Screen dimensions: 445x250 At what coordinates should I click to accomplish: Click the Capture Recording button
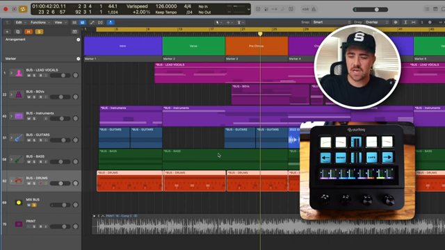14,9
